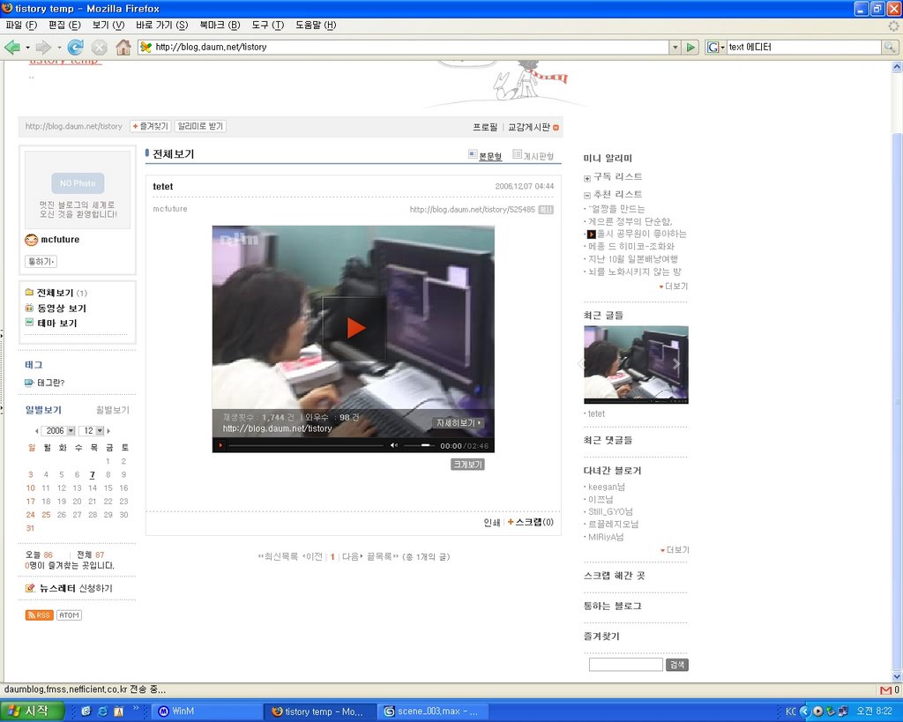Click 더보기 under 다녀간 블로거
Viewport: 903px width, 722px height.
(x=675, y=550)
